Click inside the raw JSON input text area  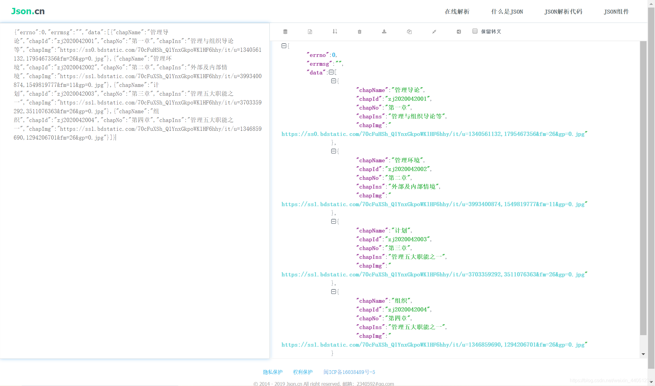[135, 191]
